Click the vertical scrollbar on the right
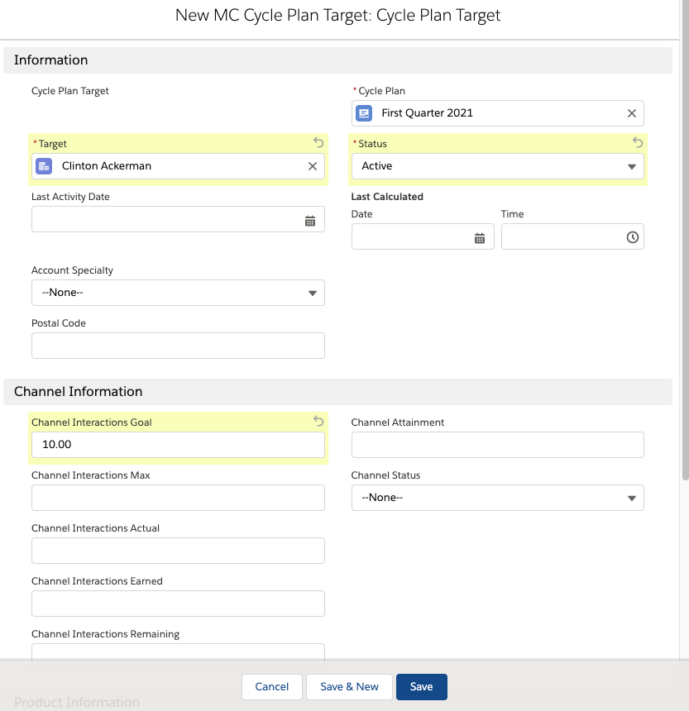The image size is (689, 711). coord(684,248)
